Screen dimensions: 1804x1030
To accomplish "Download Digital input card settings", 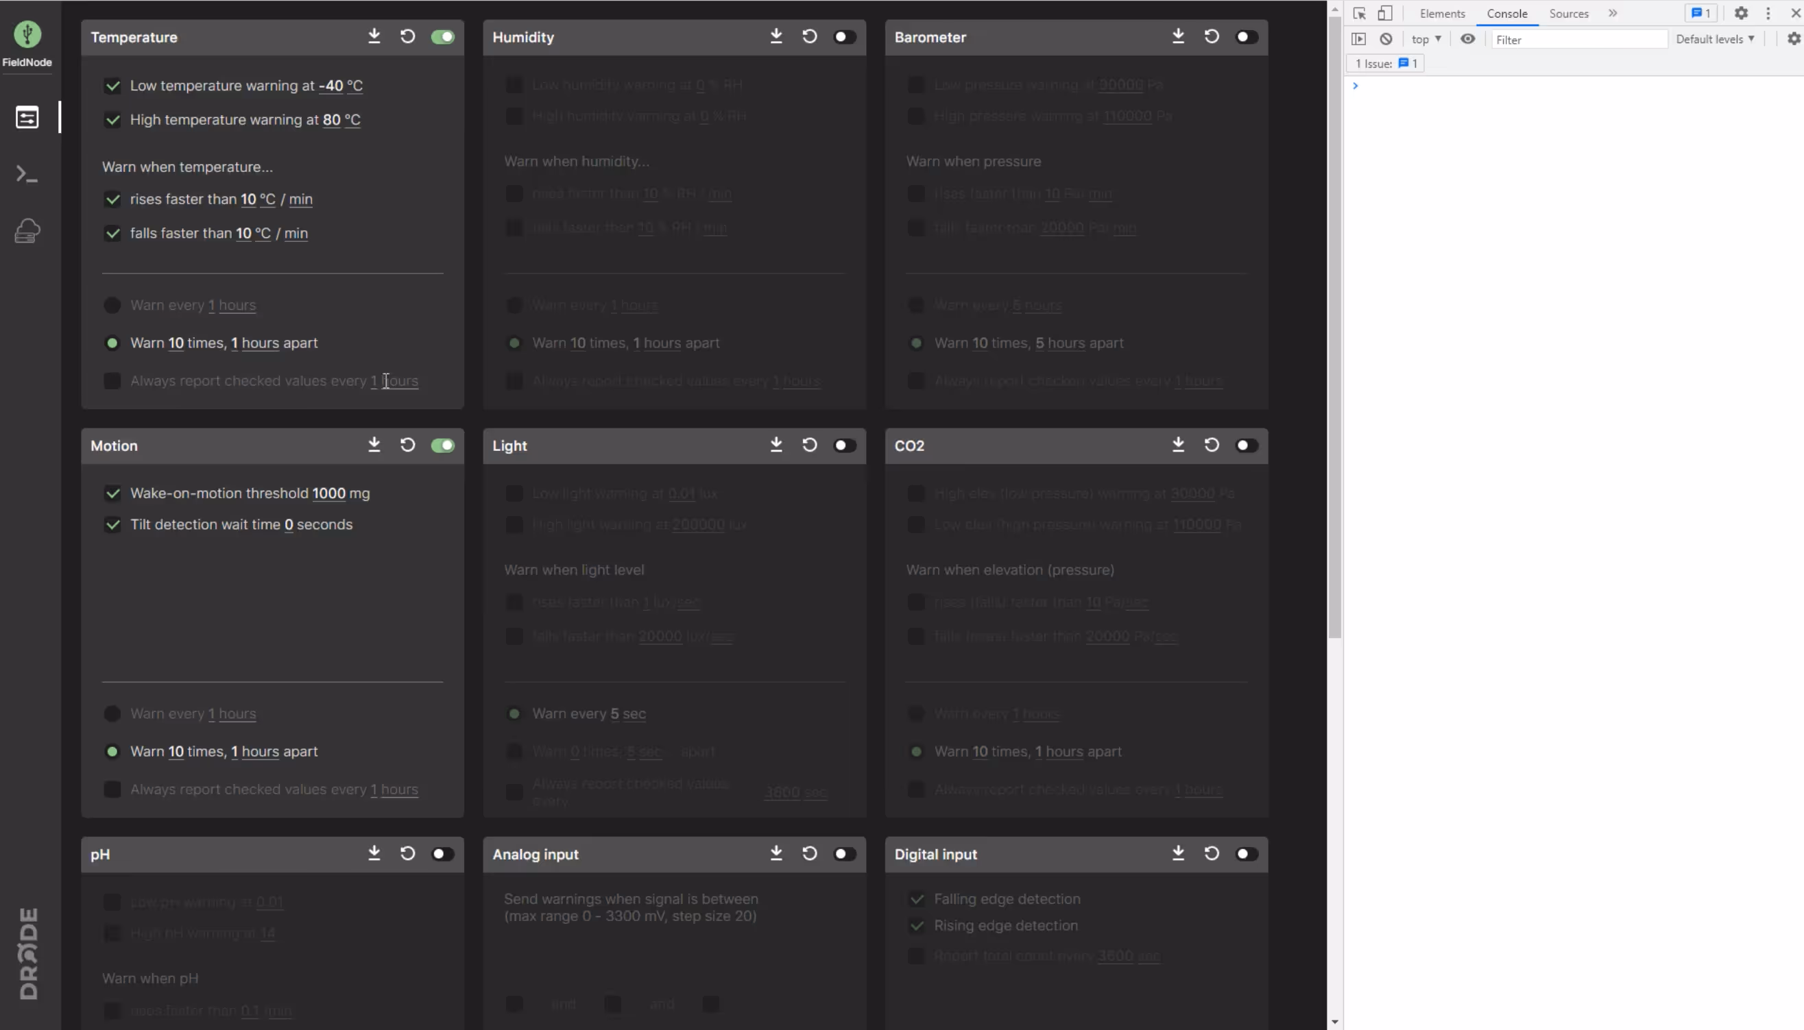I will coord(1179,853).
